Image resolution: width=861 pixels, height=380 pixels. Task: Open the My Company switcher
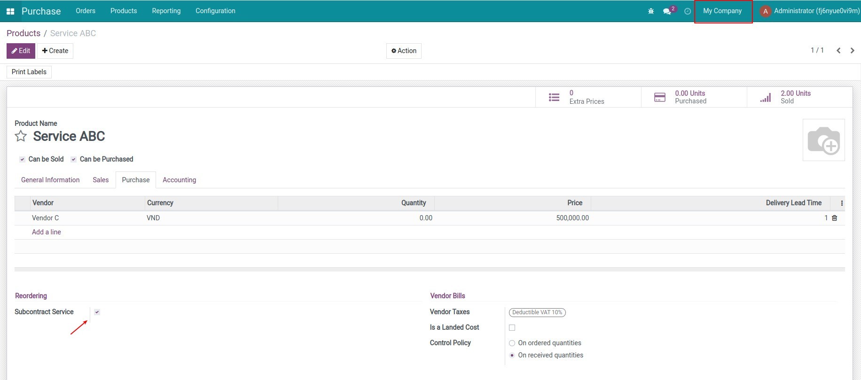pos(722,11)
